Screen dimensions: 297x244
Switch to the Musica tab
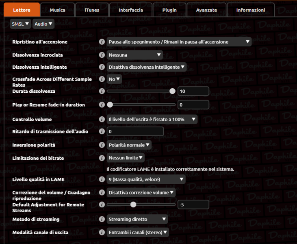pos(57,10)
